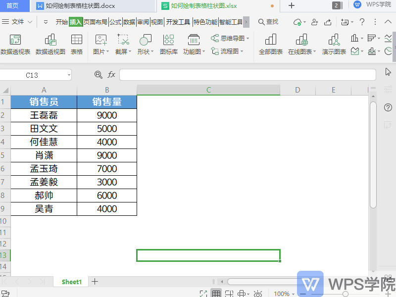Image resolution: width=396 pixels, height=297 pixels.
Task: Insert a PivotTable via 数据透视表 icon
Action: click(15, 45)
